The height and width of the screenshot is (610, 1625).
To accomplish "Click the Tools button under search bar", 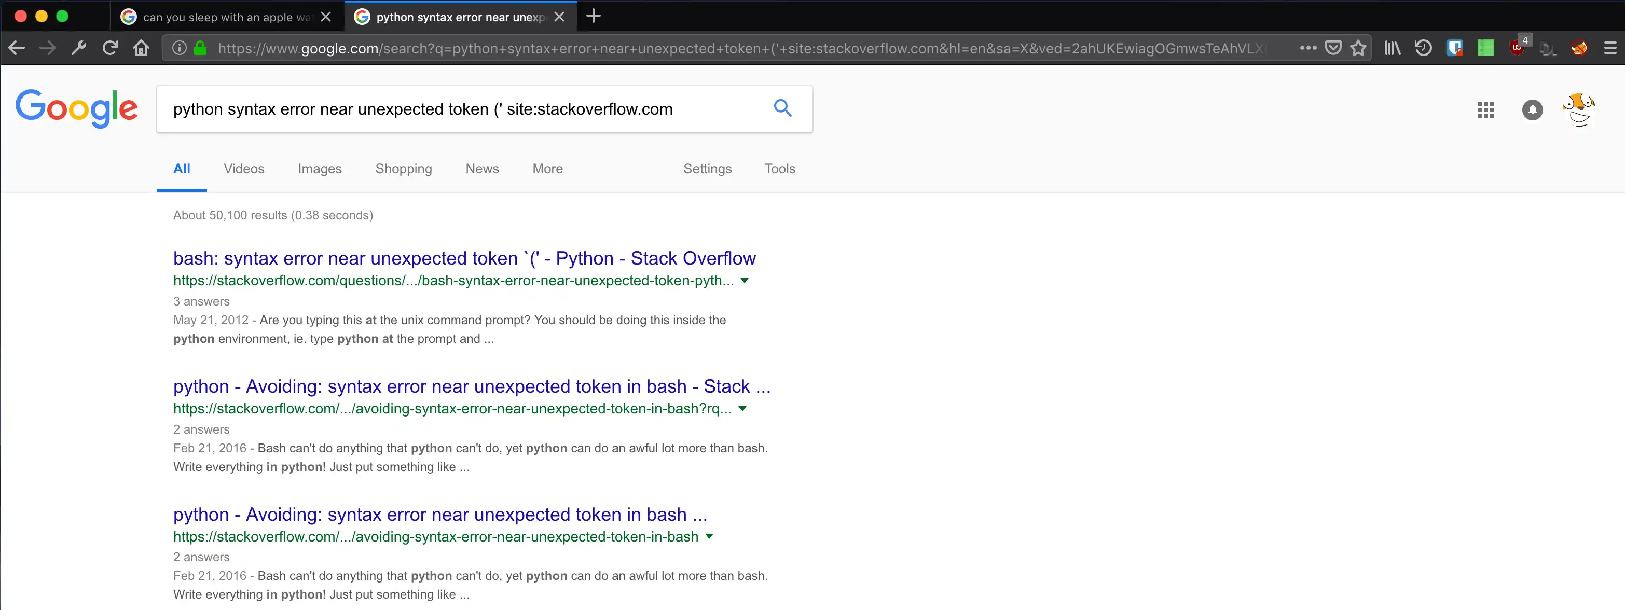I will tap(779, 169).
